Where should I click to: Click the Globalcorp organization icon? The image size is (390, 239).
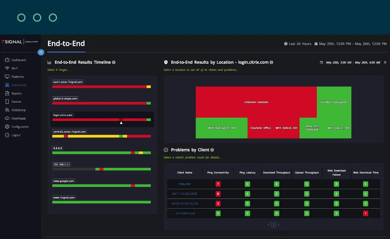pyautogui.click(x=7, y=110)
